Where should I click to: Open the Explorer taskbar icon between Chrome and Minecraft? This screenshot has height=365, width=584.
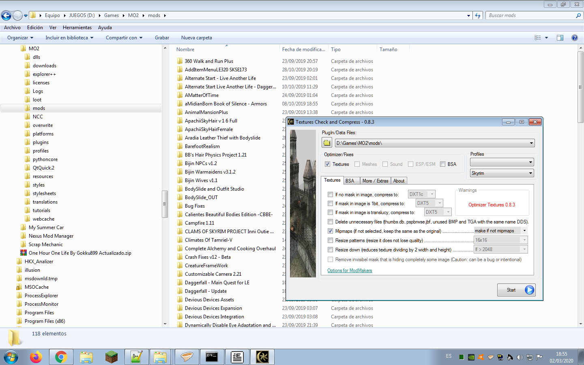[86, 357]
